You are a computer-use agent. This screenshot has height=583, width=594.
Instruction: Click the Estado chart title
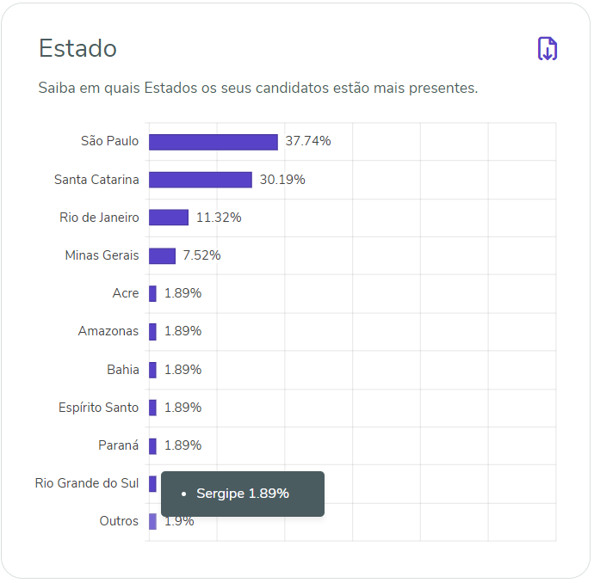tap(77, 48)
